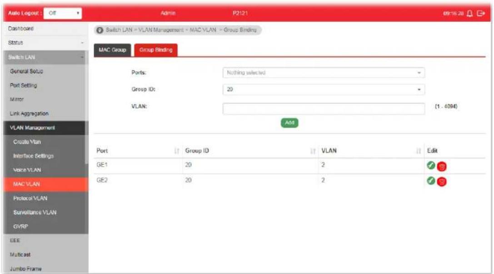This screenshot has height=274, width=494.
Task: Edit the GE1 binding with pencil icon
Action: [x=431, y=165]
